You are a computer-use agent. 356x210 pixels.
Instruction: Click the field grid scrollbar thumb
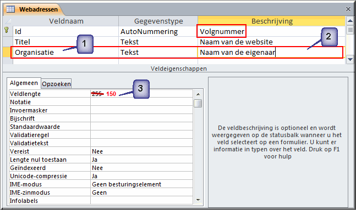coord(350,30)
